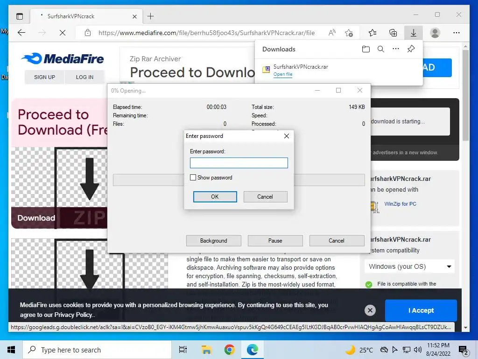This screenshot has width=478, height=359.
Task: Cancel the archive extraction window
Action: 337,241
